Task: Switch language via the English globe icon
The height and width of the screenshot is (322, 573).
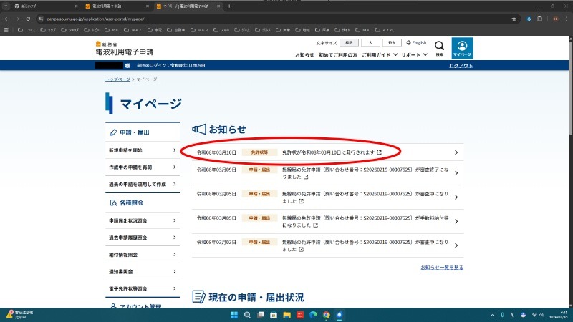Action: [x=416, y=43]
